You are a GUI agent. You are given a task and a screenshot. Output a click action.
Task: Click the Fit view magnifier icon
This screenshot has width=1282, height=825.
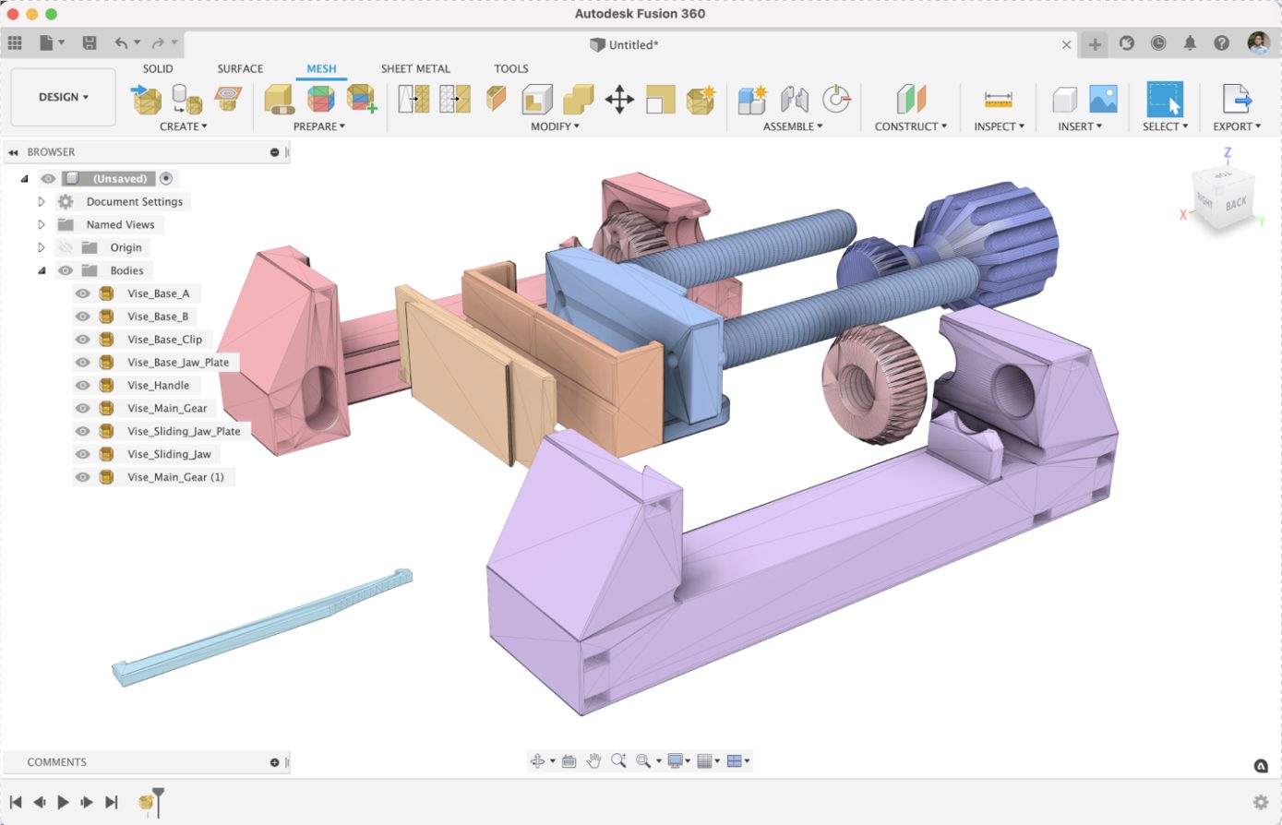point(643,760)
